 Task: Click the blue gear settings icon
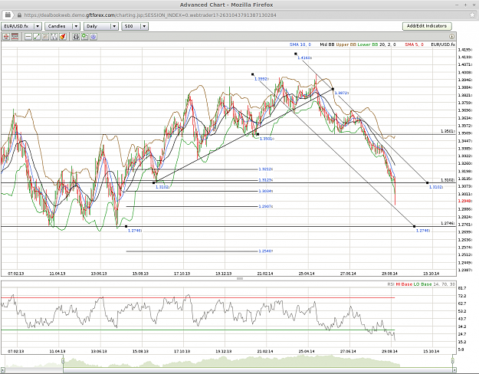pyautogui.click(x=94, y=37)
